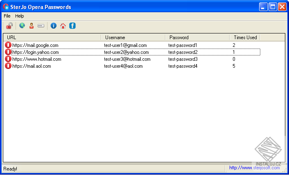Click the test-password3 cell
Screen dimensions: 289x175
pos(183,59)
